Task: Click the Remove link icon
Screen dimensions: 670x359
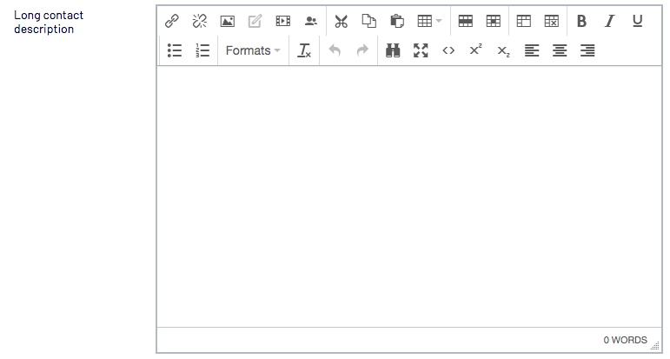Action: pos(200,21)
